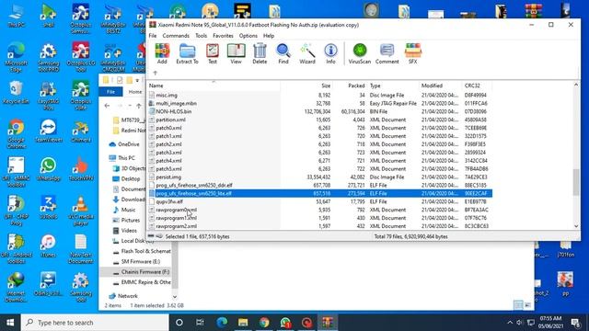Click Back arrow in File Explorer

[x=107, y=106]
